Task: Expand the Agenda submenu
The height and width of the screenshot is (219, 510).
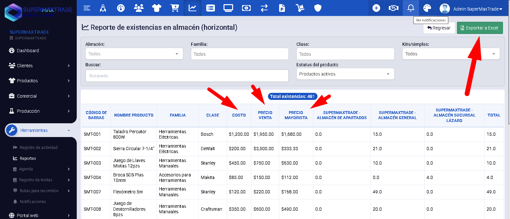Action: click(41, 169)
